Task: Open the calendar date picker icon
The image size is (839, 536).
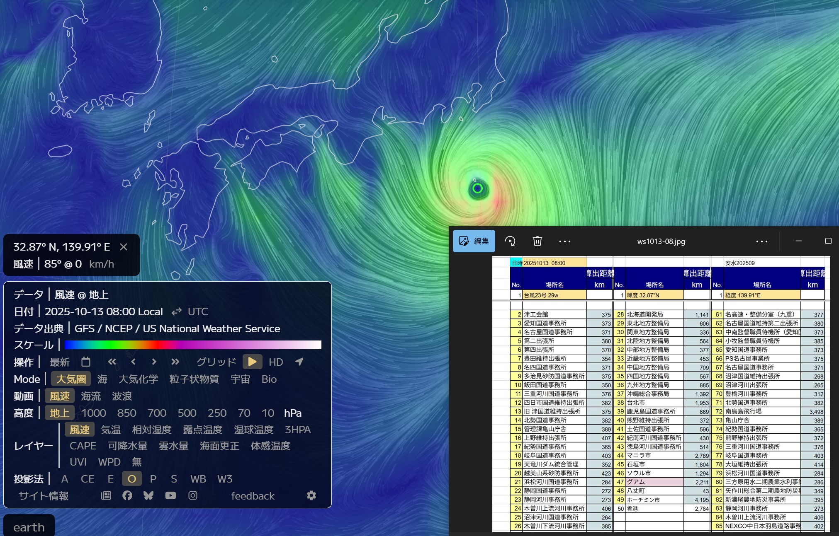Action: coord(86,362)
